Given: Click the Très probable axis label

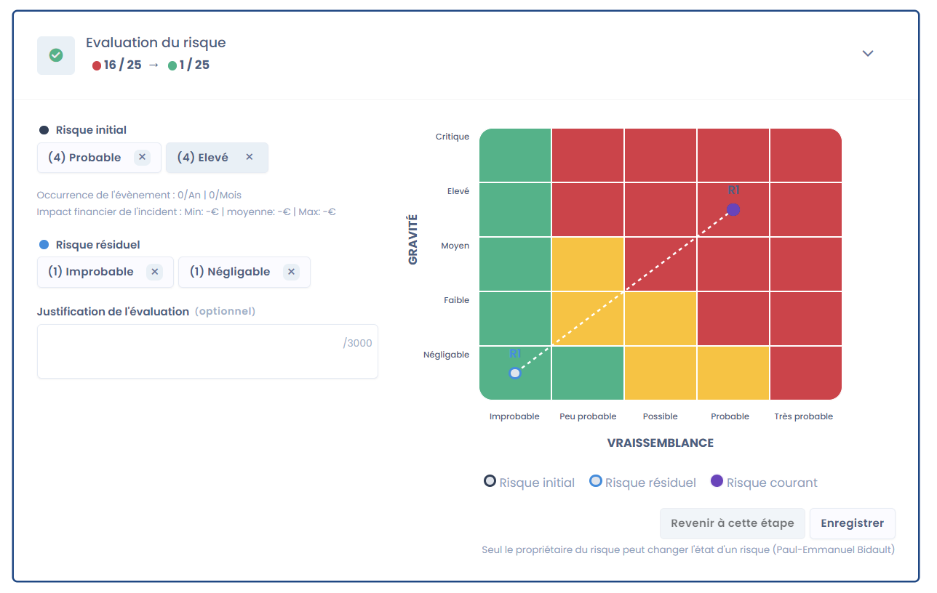Looking at the screenshot, I should [x=804, y=416].
